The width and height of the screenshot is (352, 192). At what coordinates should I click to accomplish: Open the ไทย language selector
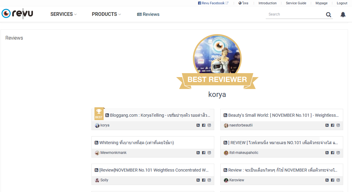(x=243, y=3)
